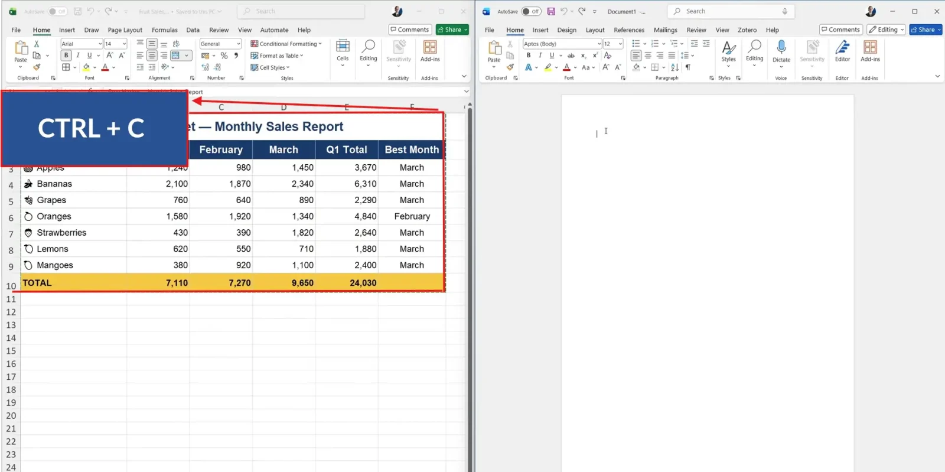This screenshot has width=945, height=472.
Task: Click the Borders icon in Excel's Font group
Action: click(x=66, y=67)
